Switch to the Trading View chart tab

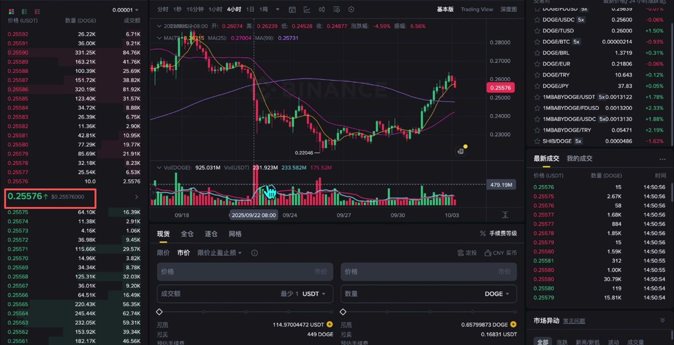tap(476, 9)
